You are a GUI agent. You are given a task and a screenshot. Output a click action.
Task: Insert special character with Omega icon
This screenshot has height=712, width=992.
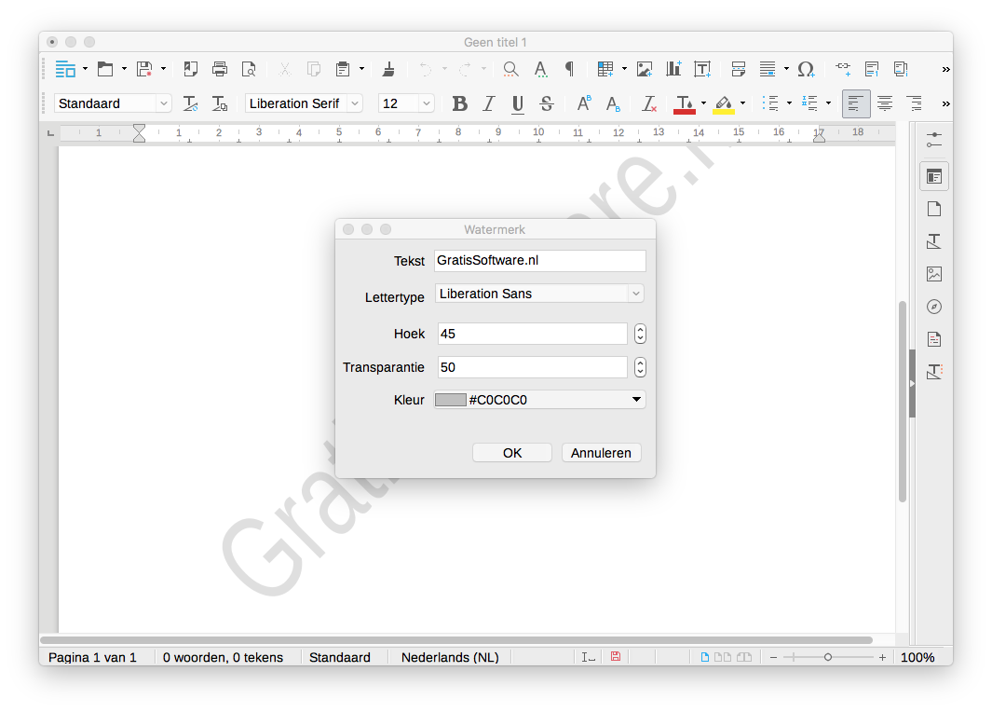806,69
